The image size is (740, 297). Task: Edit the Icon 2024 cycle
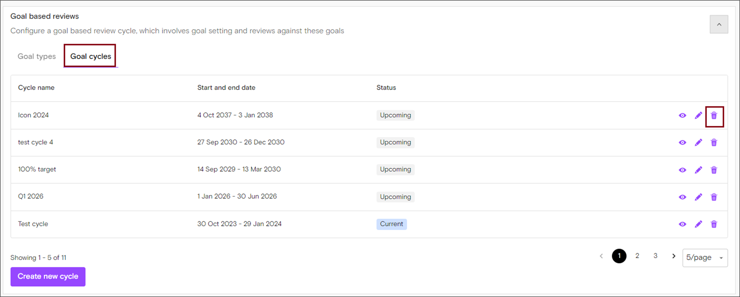point(698,115)
